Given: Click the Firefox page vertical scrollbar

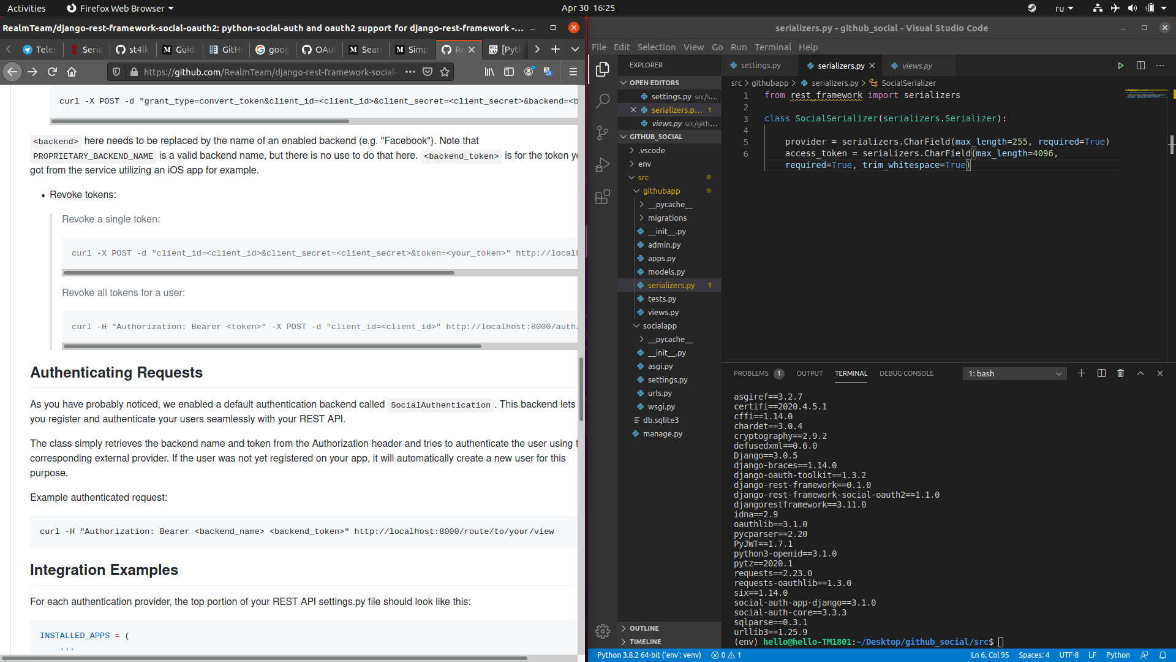Looking at the screenshot, I should pos(581,389).
